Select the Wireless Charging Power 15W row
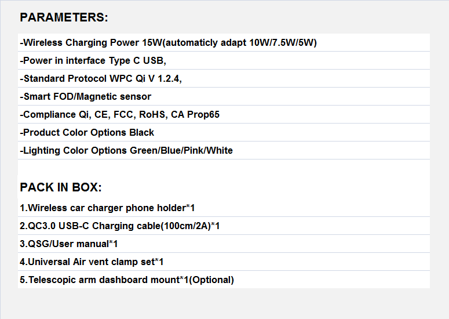 pyautogui.click(x=224, y=42)
